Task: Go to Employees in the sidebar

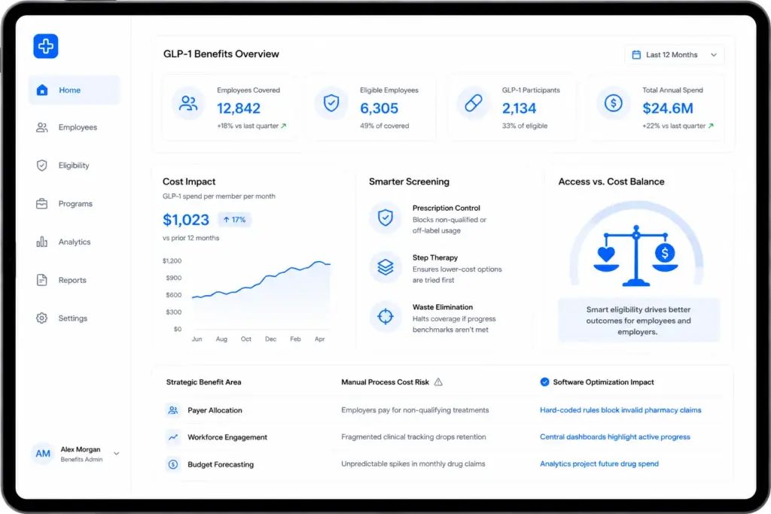Action: pyautogui.click(x=75, y=127)
